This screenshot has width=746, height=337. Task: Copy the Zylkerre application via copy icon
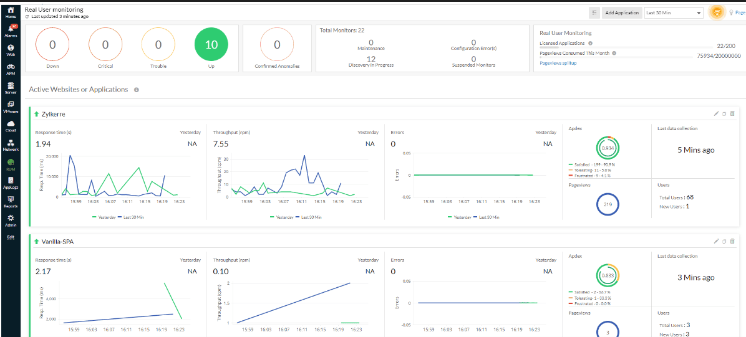point(724,113)
